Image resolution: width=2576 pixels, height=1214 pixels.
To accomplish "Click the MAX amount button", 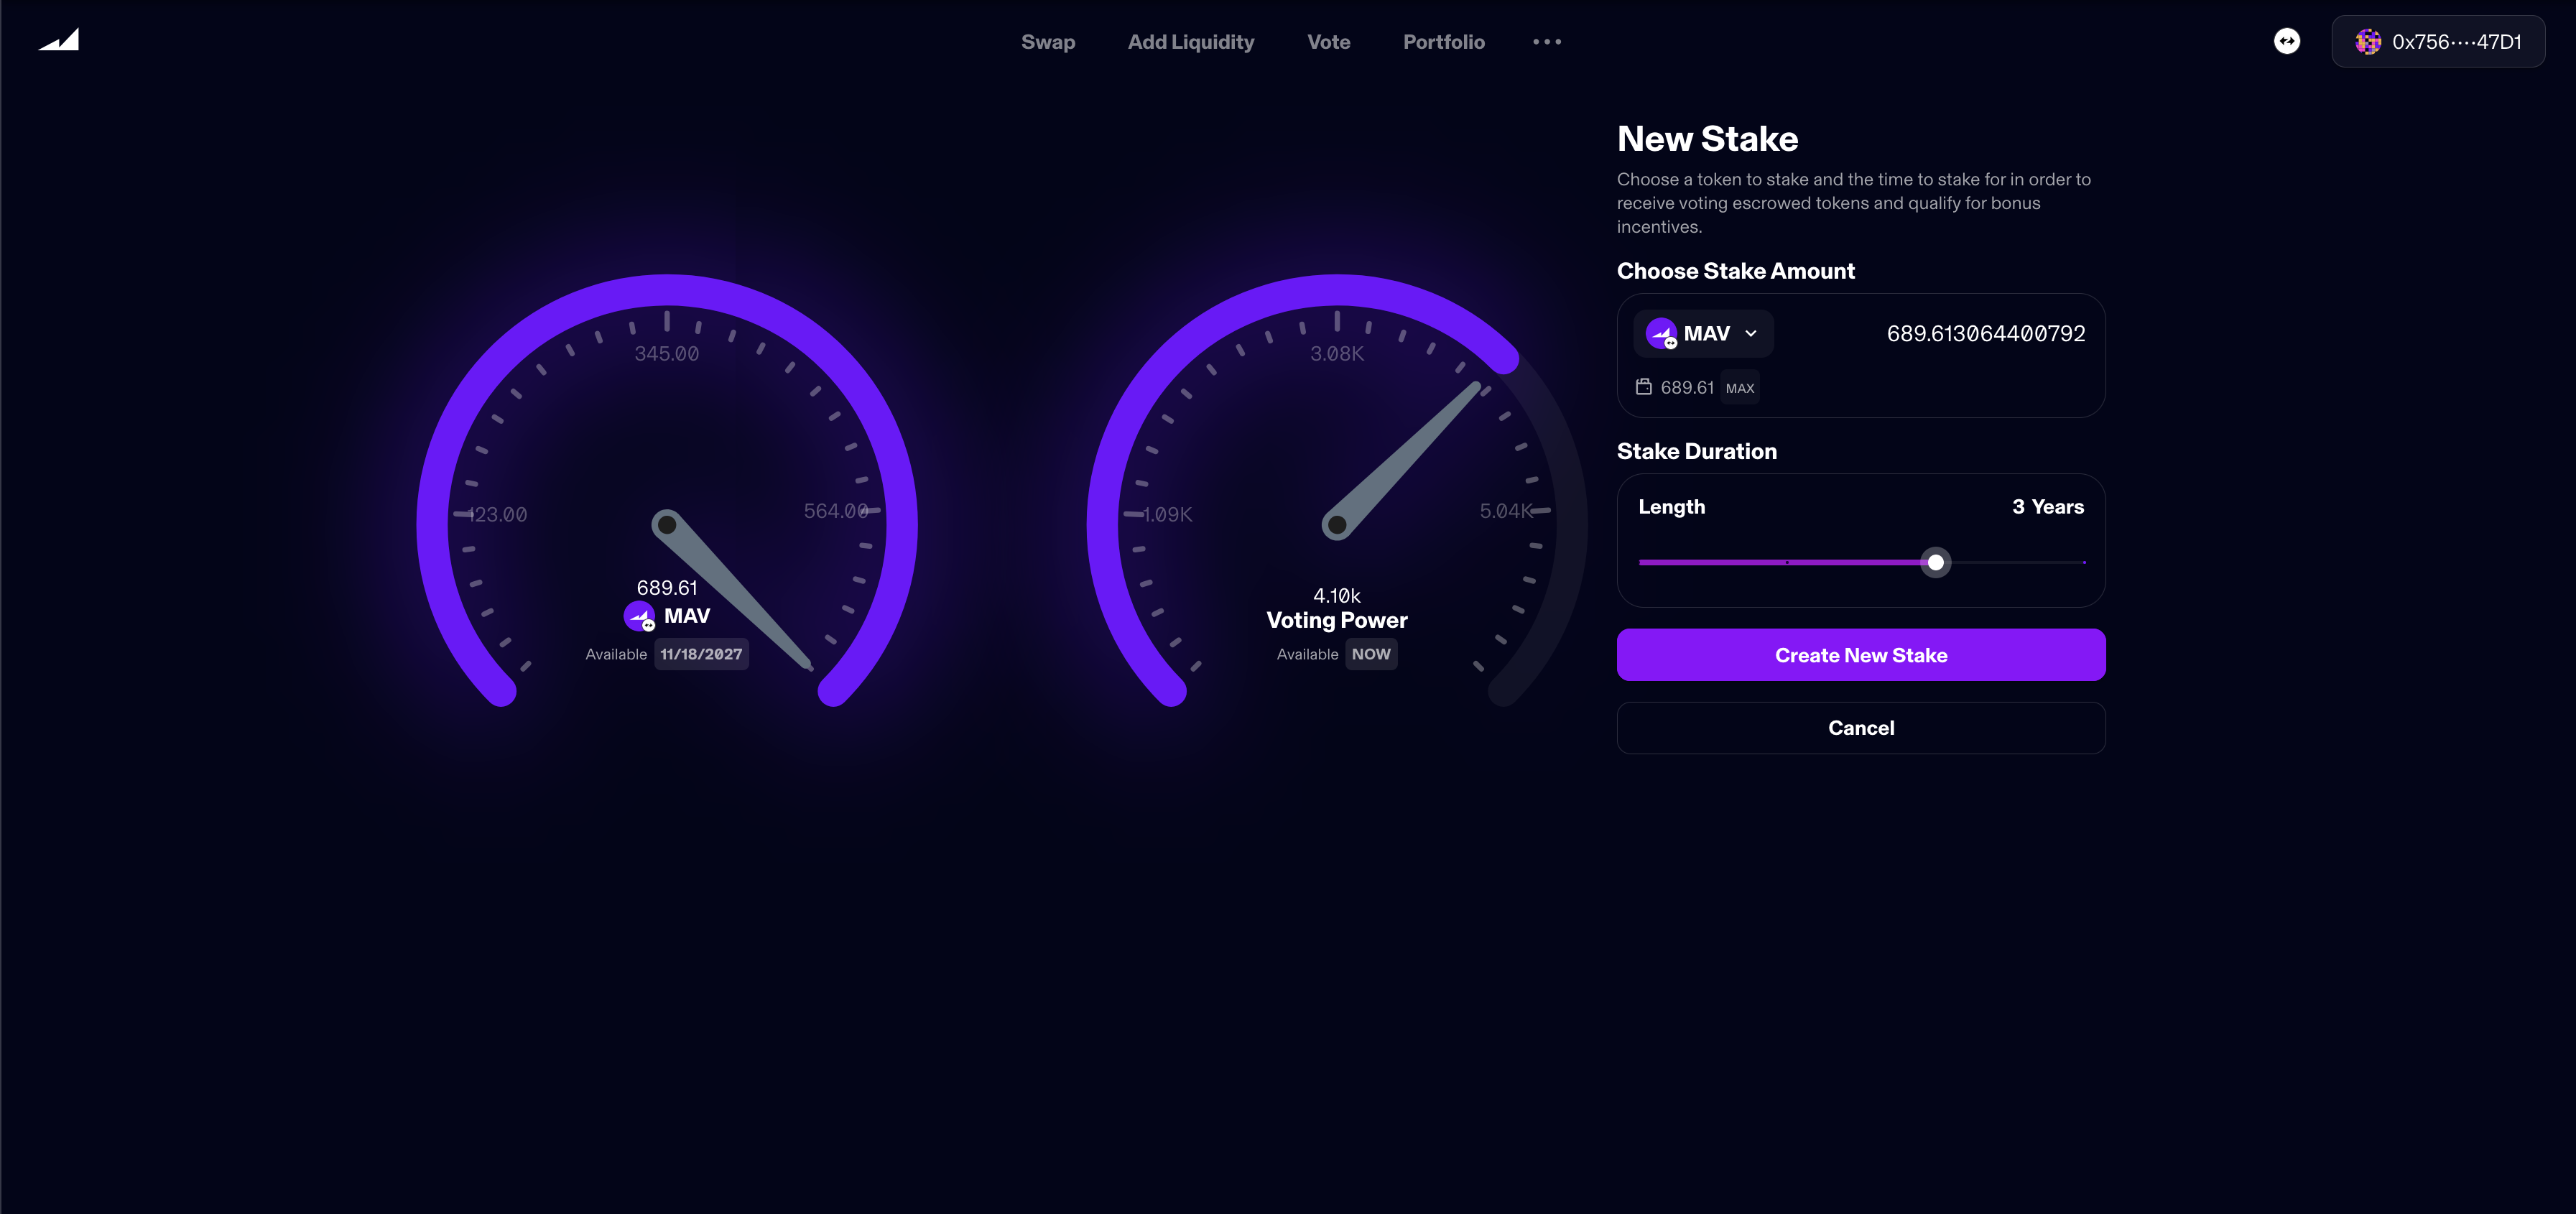I will point(1739,388).
